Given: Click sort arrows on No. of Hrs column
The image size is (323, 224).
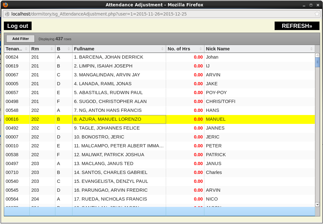Looking at the screenshot, I should coord(201,49).
